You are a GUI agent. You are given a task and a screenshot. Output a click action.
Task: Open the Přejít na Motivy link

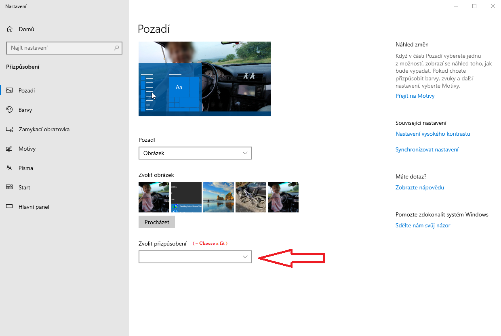click(415, 96)
